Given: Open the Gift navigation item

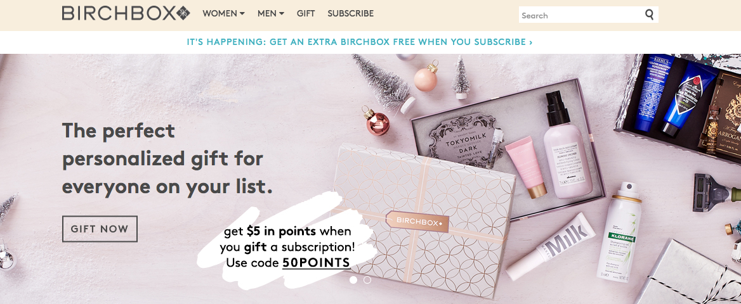Looking at the screenshot, I should pos(306,14).
